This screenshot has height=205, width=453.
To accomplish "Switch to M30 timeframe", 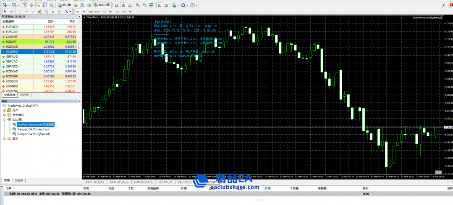I will pyautogui.click(x=97, y=12).
